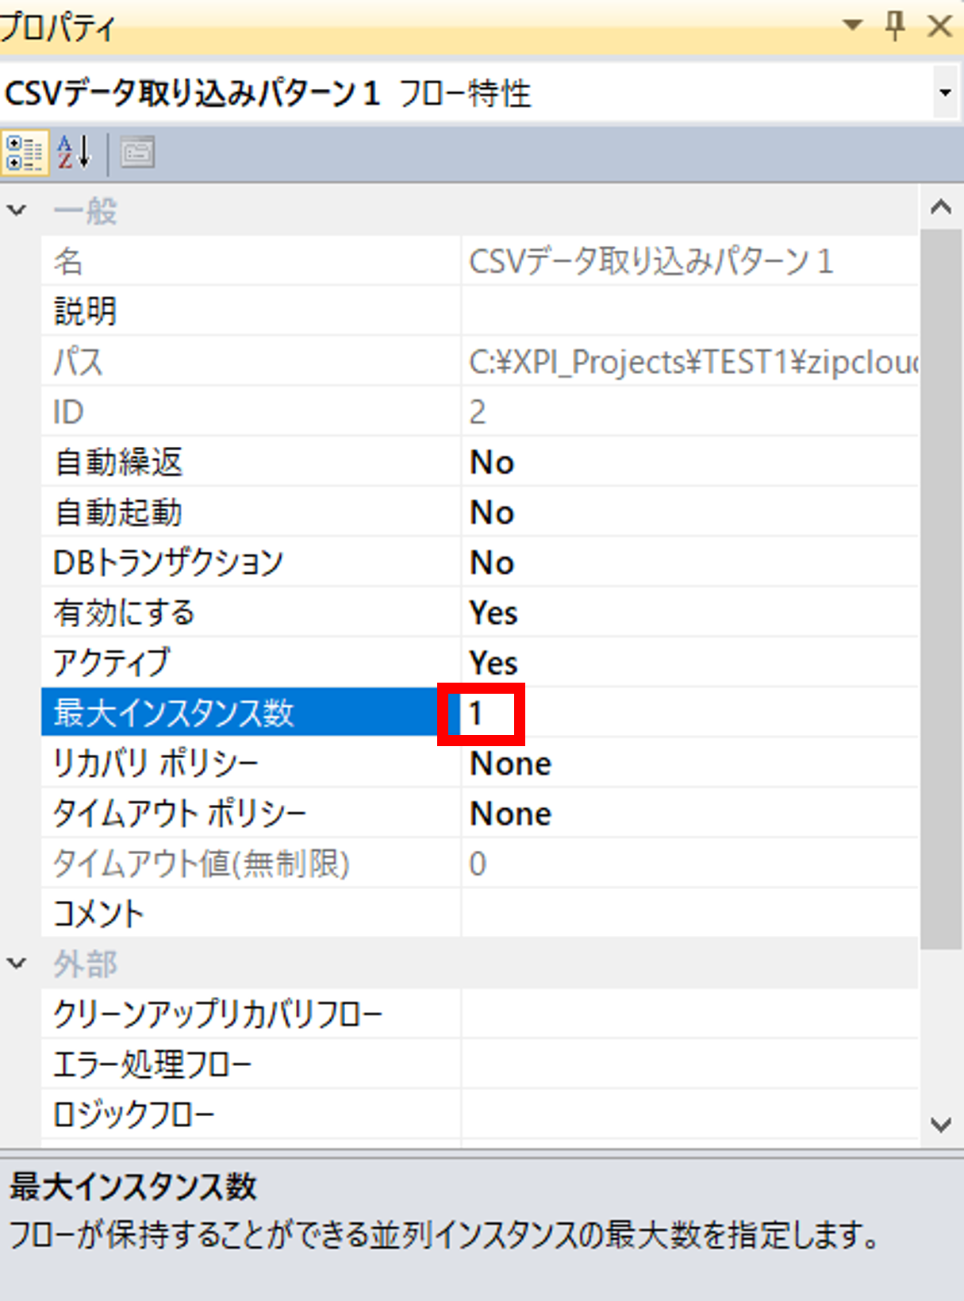Collapse the 外部 section
Viewport: 964px width, 1301px height.
coord(16,963)
